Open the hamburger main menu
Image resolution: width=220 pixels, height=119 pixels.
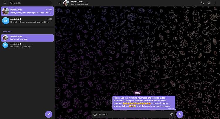coord(4,3)
